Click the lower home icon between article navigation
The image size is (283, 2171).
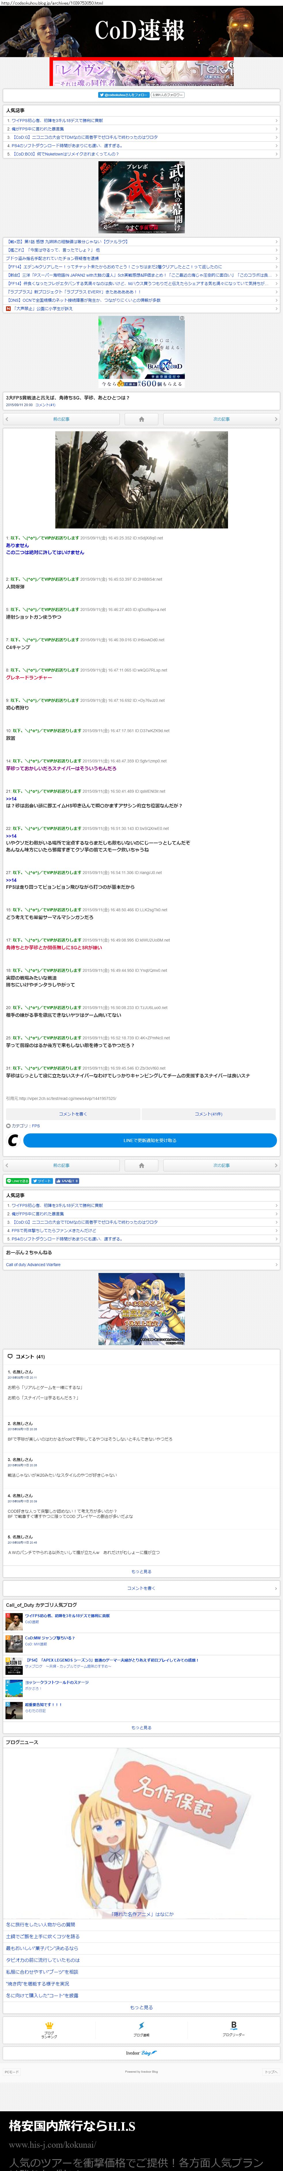coord(142,1166)
